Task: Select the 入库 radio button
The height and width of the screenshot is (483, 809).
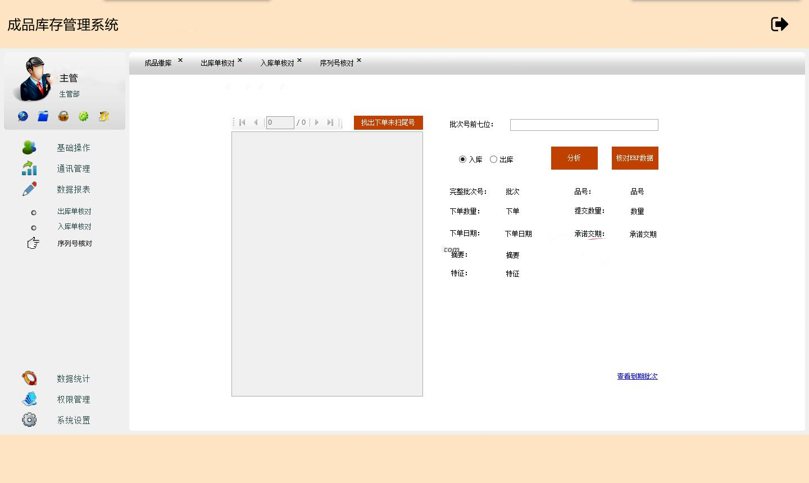Action: pyautogui.click(x=462, y=160)
